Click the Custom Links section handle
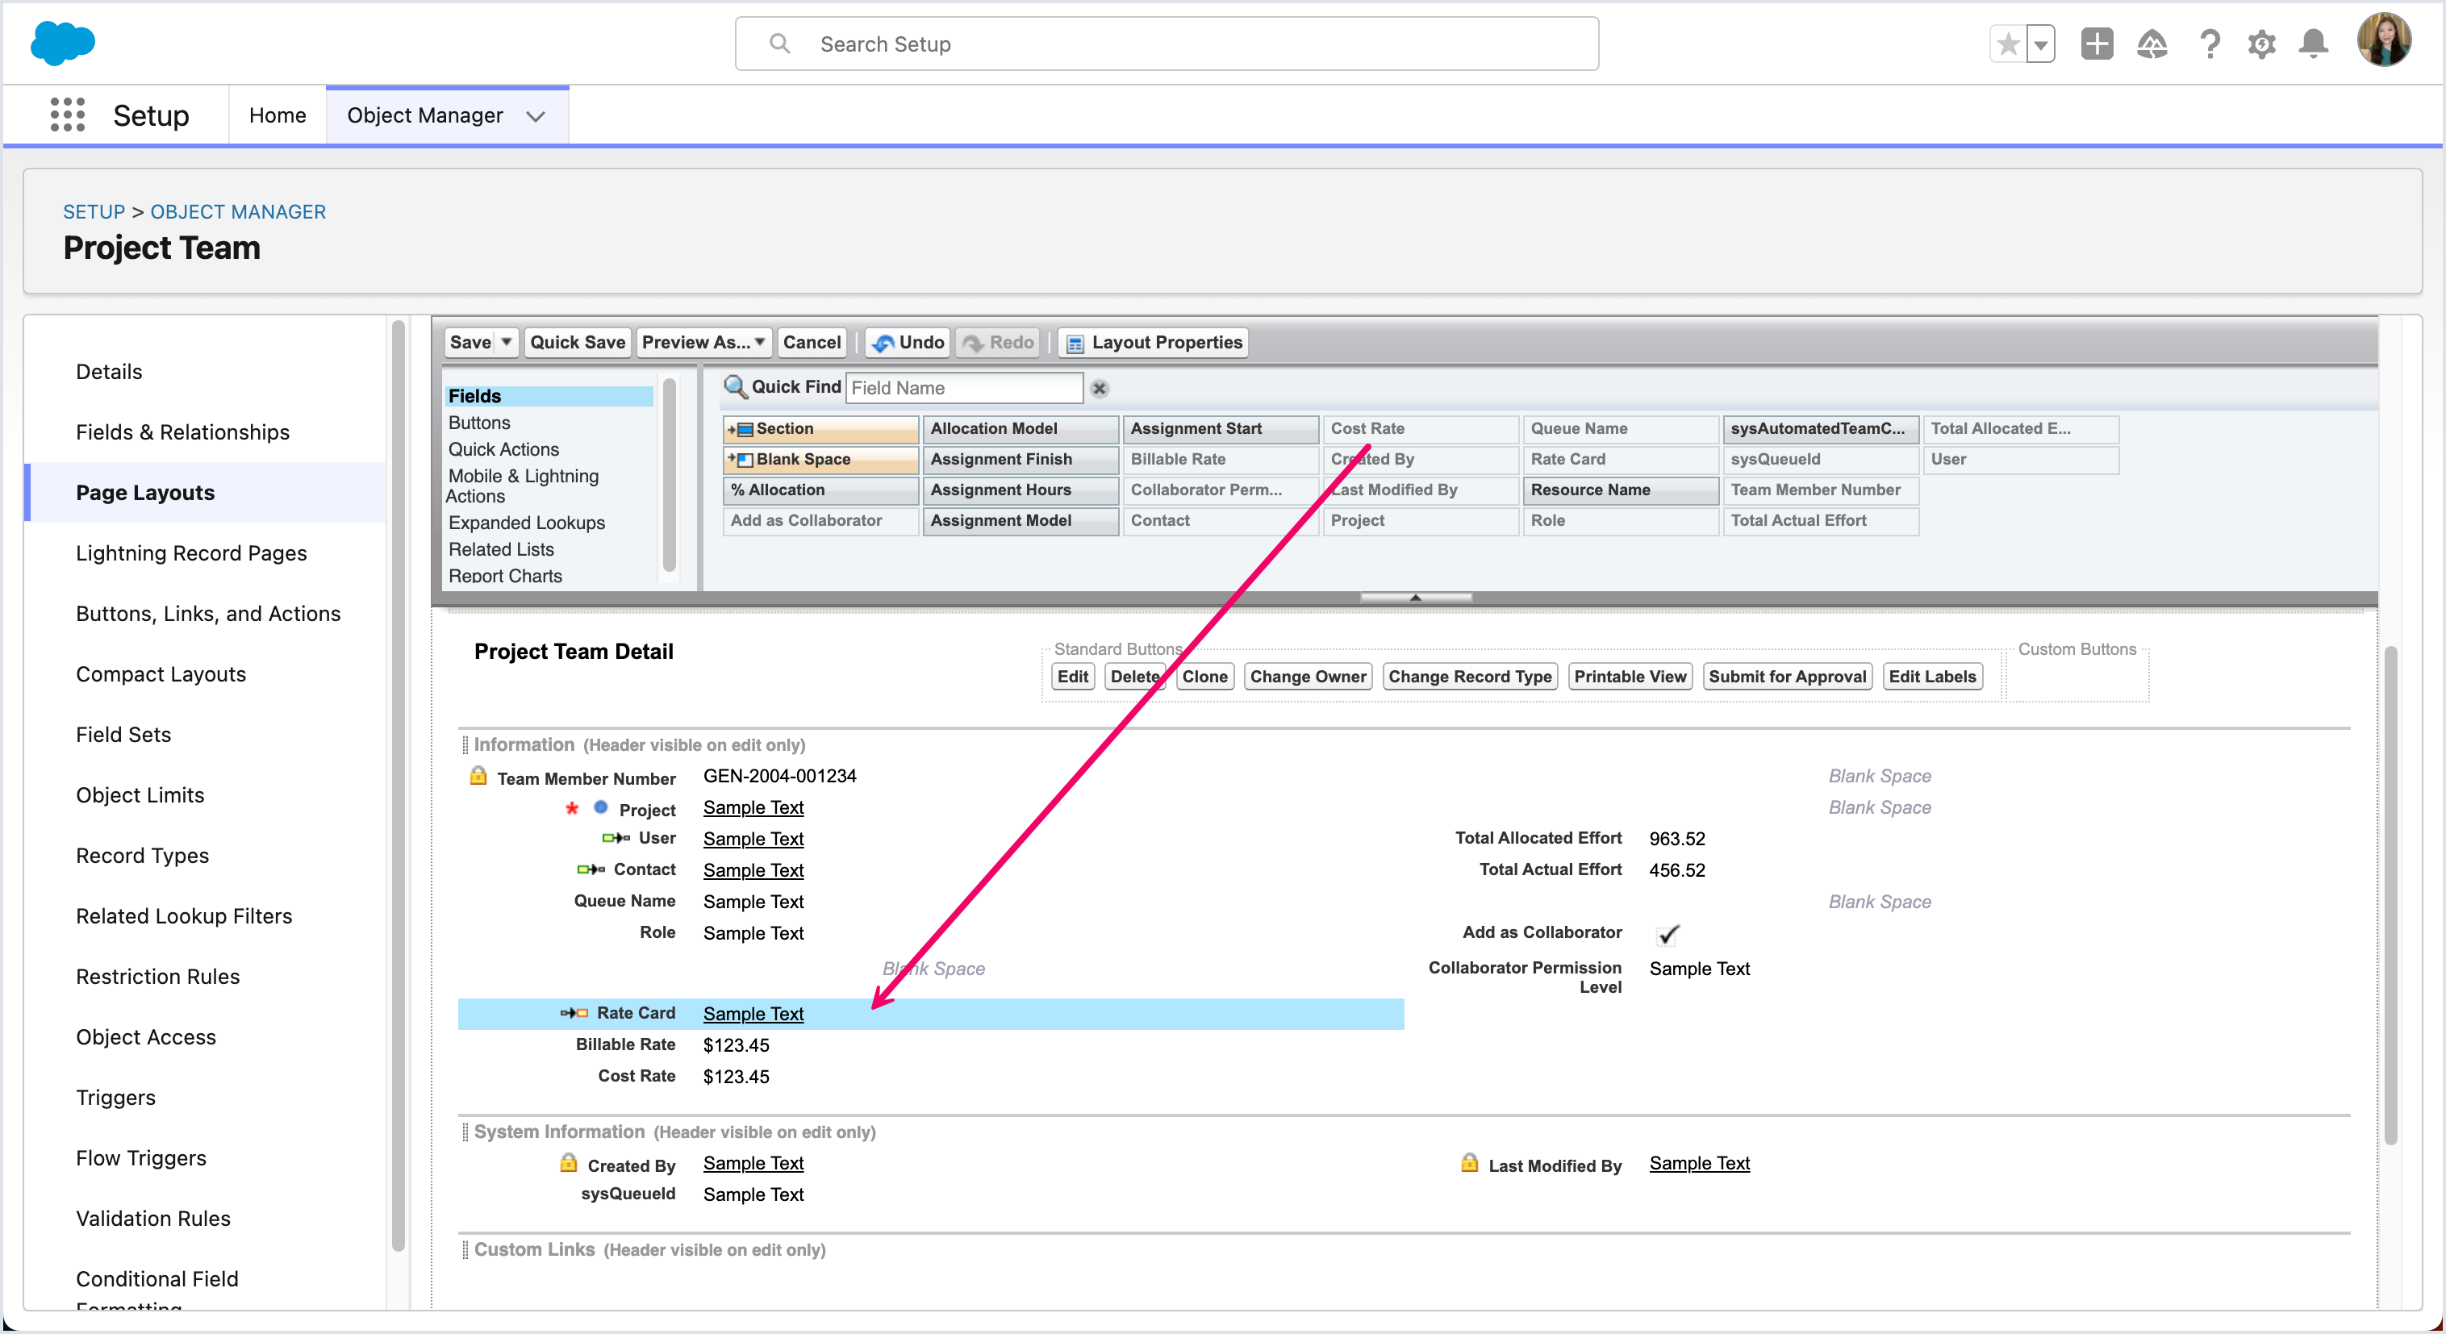This screenshot has height=1334, width=2446. tap(465, 1249)
